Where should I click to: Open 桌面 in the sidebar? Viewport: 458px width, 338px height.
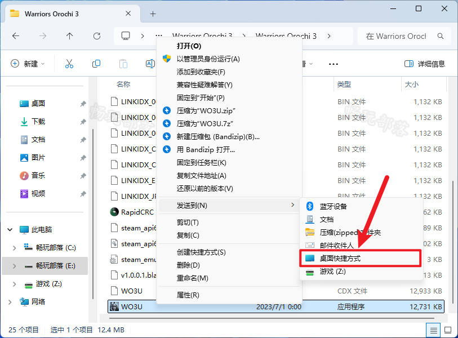click(38, 104)
